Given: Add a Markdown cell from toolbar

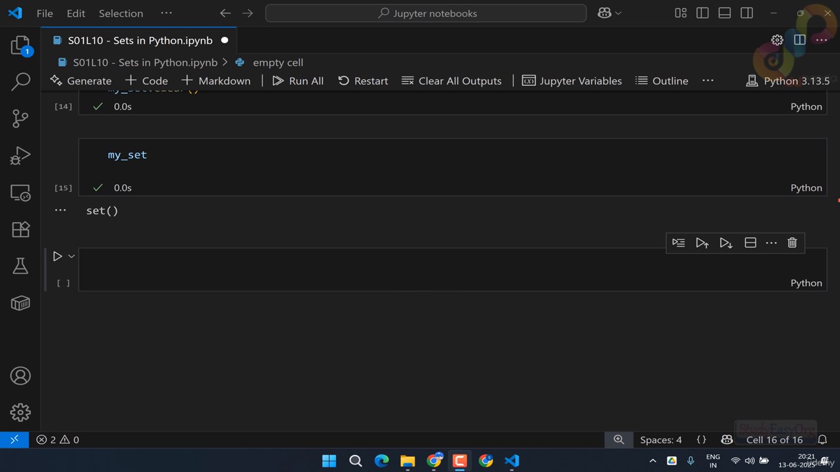Looking at the screenshot, I should click(x=216, y=81).
